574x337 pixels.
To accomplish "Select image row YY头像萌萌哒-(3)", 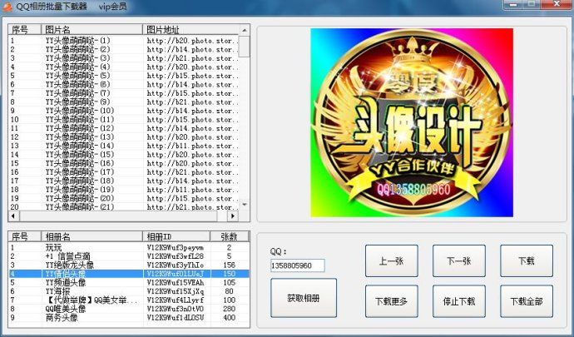I will 124,58.
